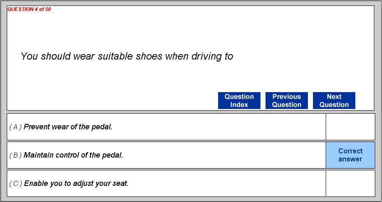Click the (C) letter label
Image resolution: width=382 pixels, height=202 pixels.
(15, 183)
